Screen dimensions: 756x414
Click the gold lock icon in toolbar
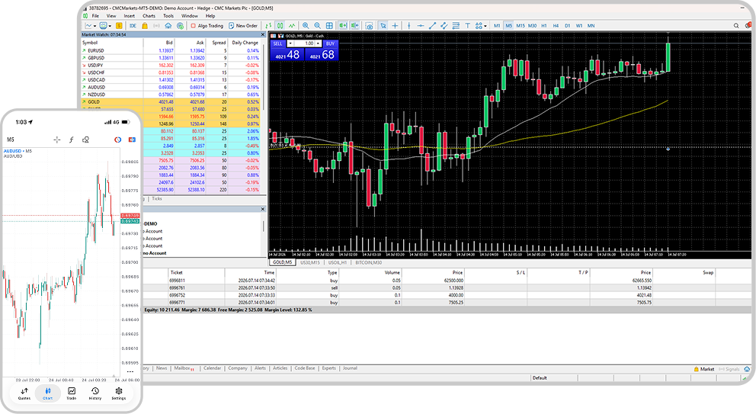(x=145, y=26)
